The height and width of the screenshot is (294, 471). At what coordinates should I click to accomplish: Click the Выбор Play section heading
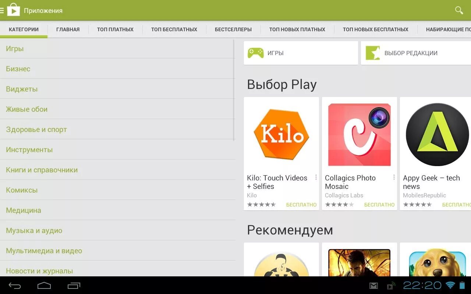[x=282, y=85]
